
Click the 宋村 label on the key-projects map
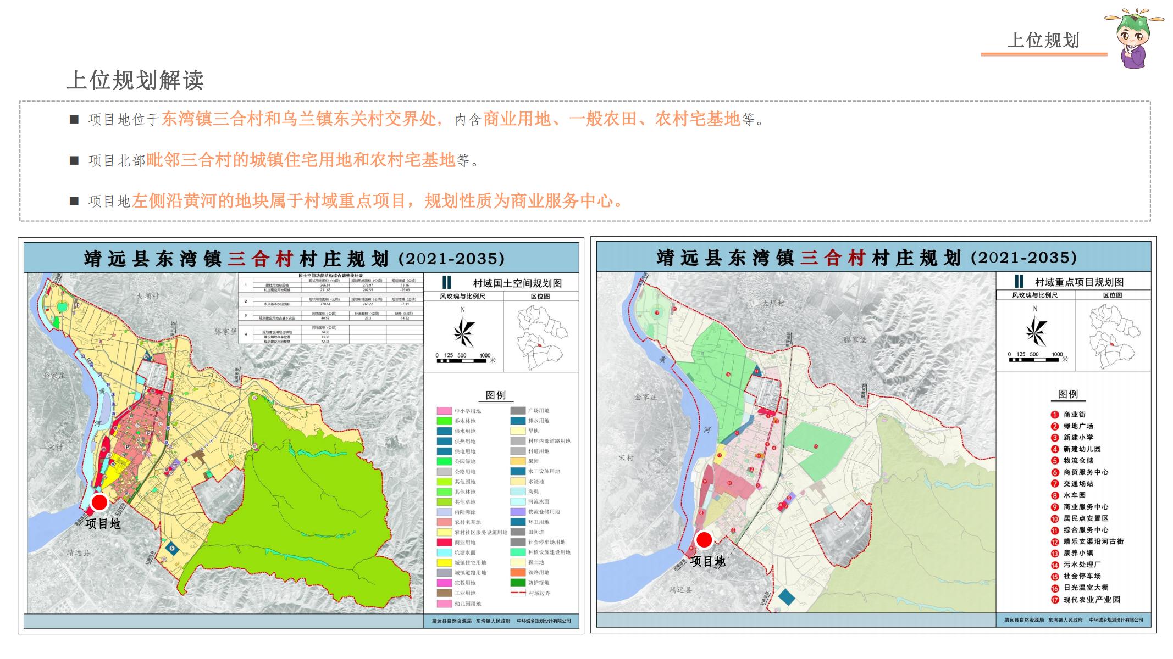pos(626,458)
